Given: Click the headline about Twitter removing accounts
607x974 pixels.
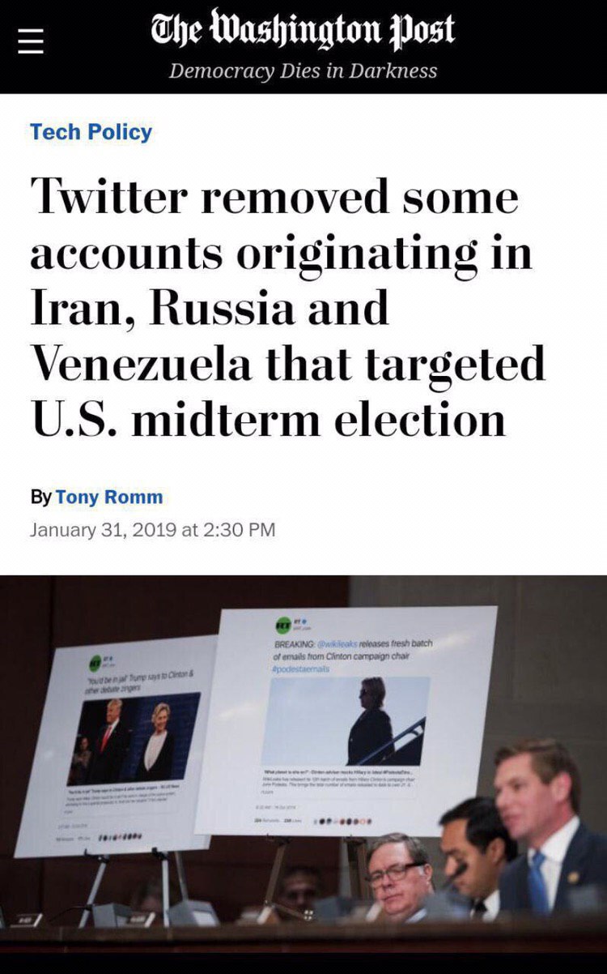Looking at the screenshot, I should [x=287, y=309].
